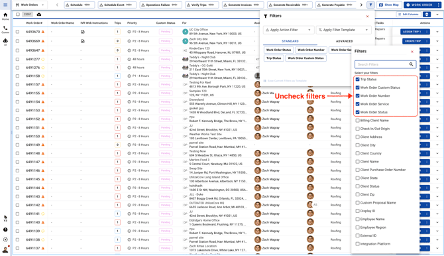Click the Work Order Status filter chip
Screen dimensions: 444x256
(278, 50)
